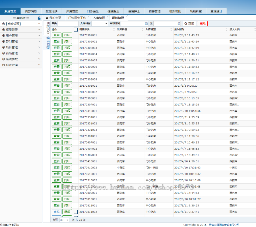The width and height of the screenshot is (256, 227).
Task: Check the checkbox for order 20170811002
Action: pos(76,212)
